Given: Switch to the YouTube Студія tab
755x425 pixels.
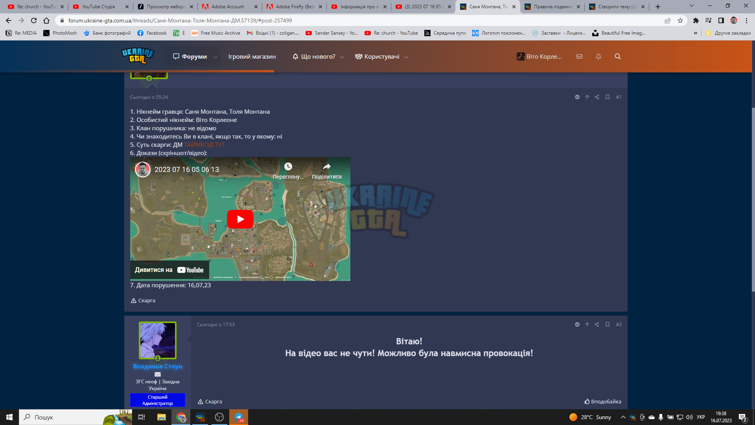Looking at the screenshot, I should pyautogui.click(x=101, y=7).
